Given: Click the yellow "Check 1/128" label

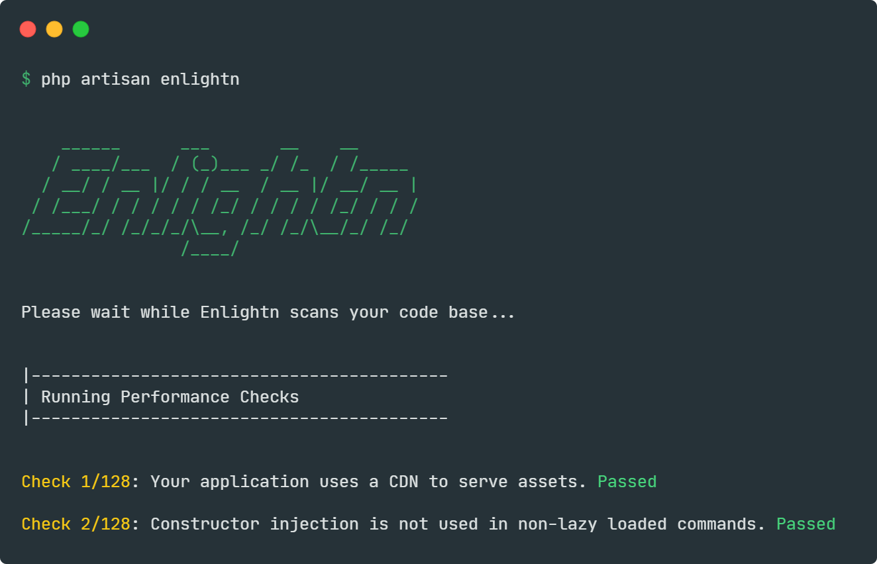Looking at the screenshot, I should pos(76,482).
